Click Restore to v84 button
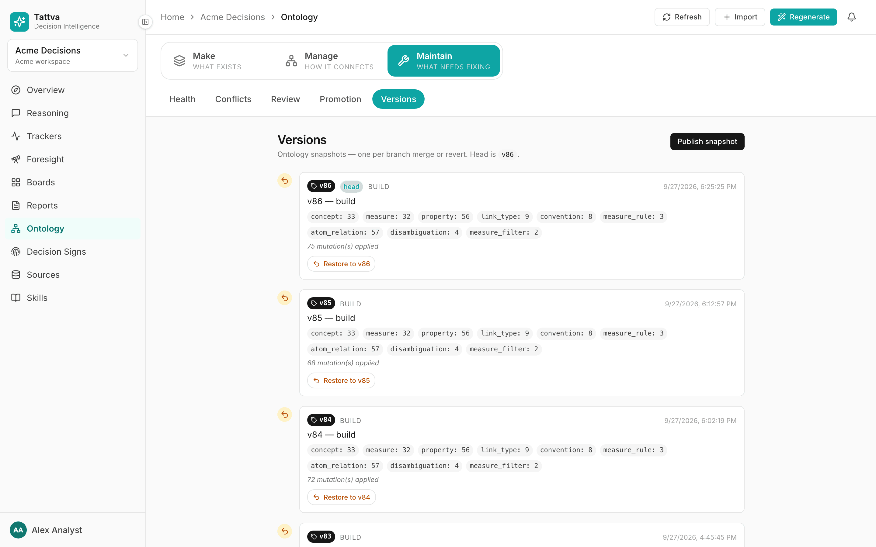Viewport: 876px width, 547px height. point(341,497)
